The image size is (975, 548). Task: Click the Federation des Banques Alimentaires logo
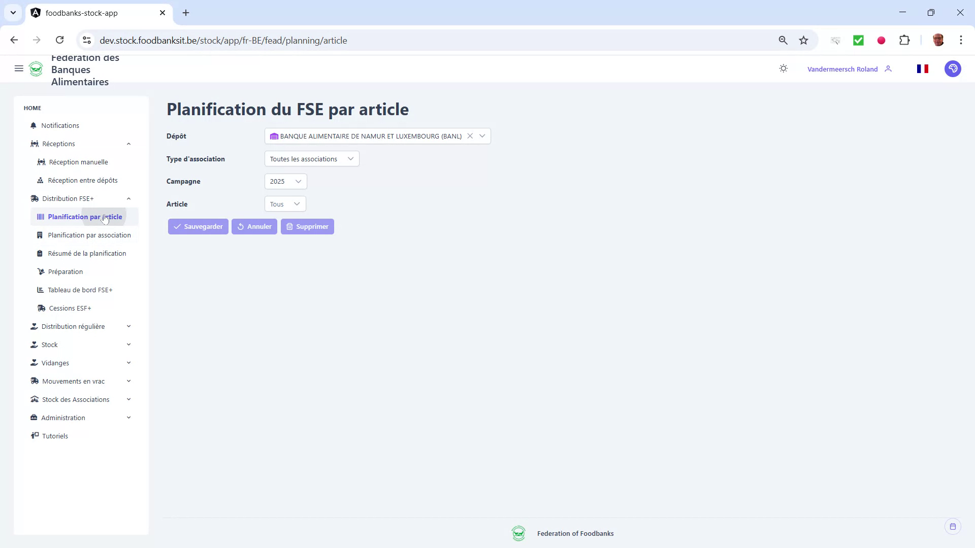click(x=36, y=69)
